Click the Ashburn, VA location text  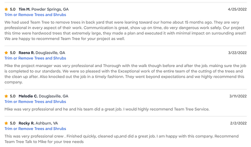(47, 123)
